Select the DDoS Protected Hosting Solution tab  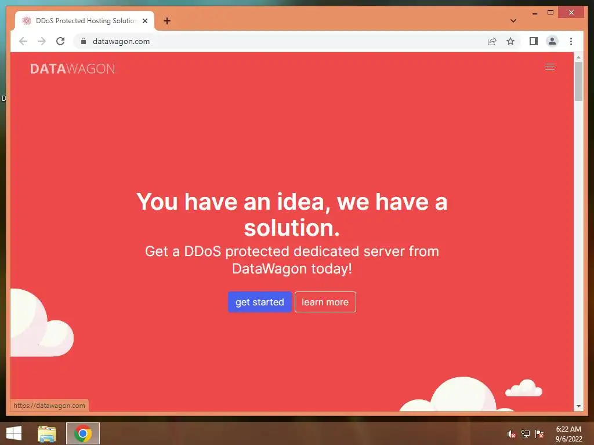pos(85,21)
